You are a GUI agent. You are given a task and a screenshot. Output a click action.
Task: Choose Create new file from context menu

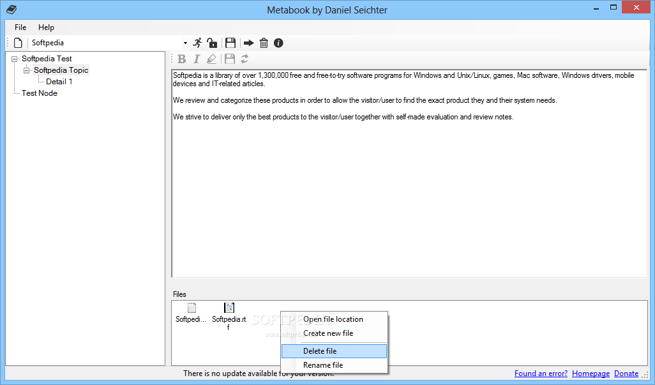click(x=334, y=333)
